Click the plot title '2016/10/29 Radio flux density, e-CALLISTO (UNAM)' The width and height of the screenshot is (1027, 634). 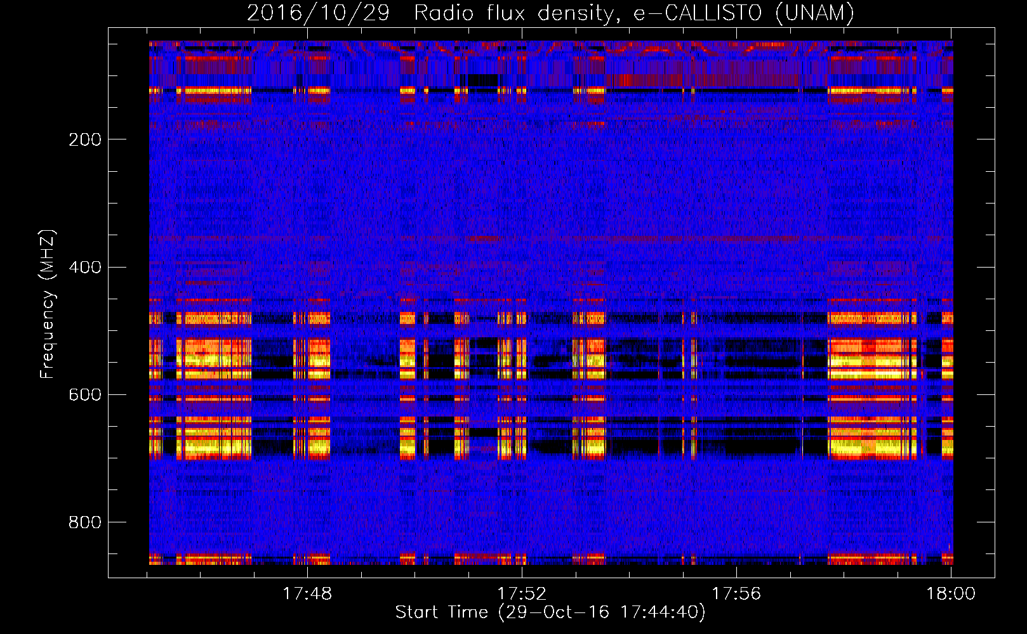550,13
